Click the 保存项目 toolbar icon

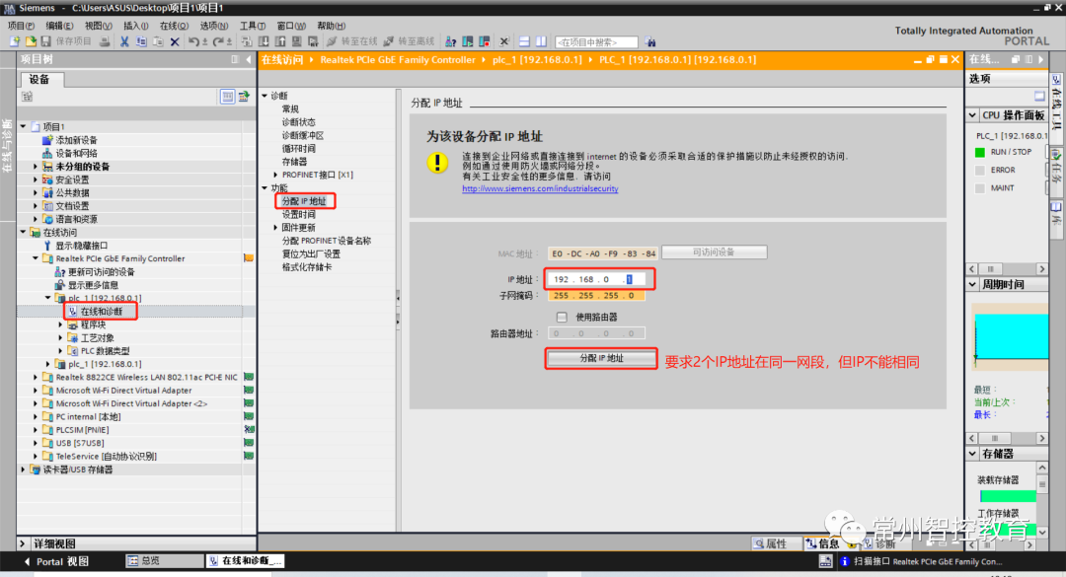pos(45,42)
